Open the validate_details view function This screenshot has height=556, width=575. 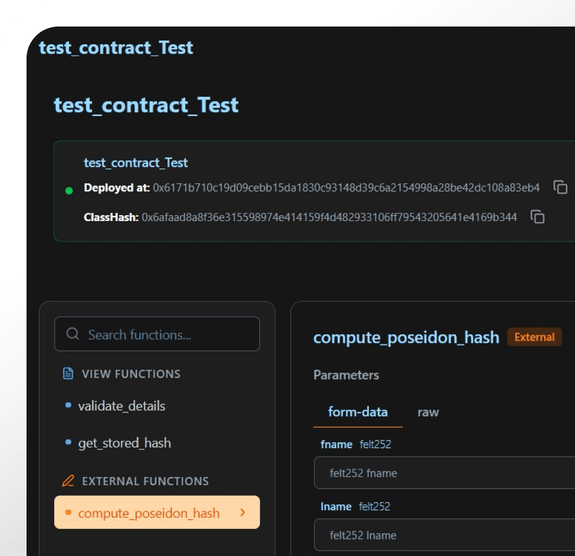pyautogui.click(x=122, y=406)
